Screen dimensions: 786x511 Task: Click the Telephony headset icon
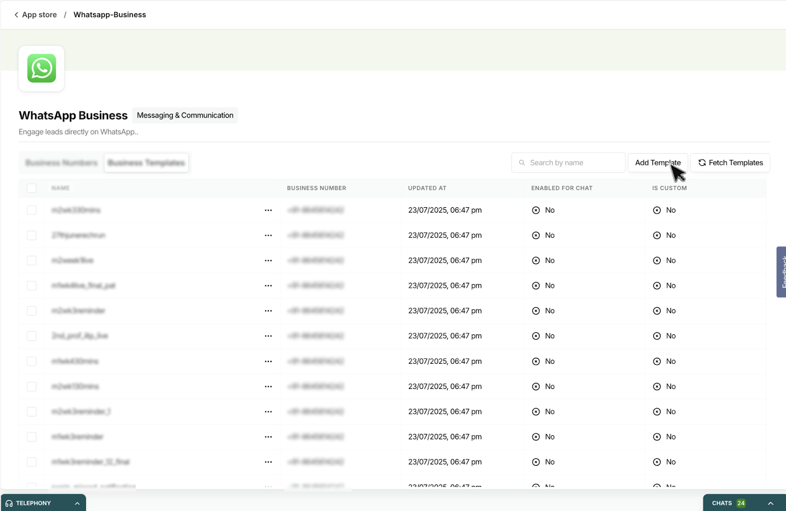(9, 503)
